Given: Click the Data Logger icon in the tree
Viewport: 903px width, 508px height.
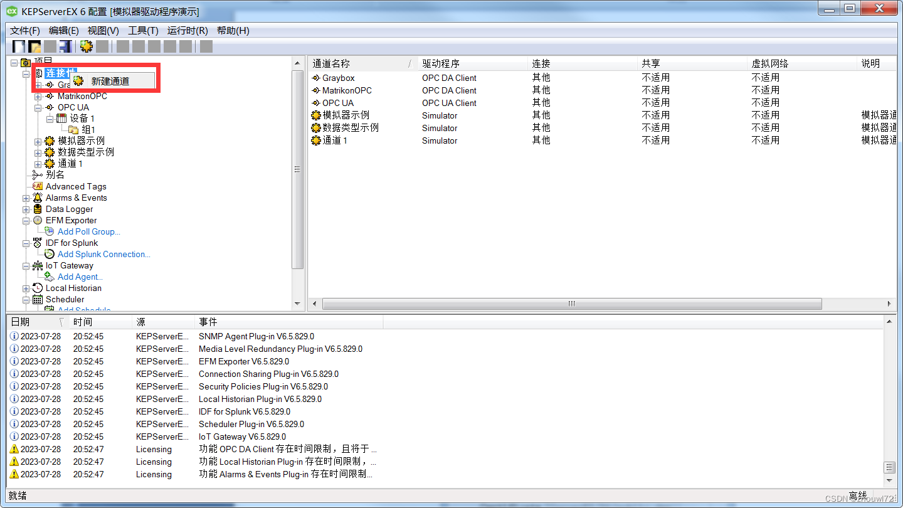Looking at the screenshot, I should click(x=36, y=209).
